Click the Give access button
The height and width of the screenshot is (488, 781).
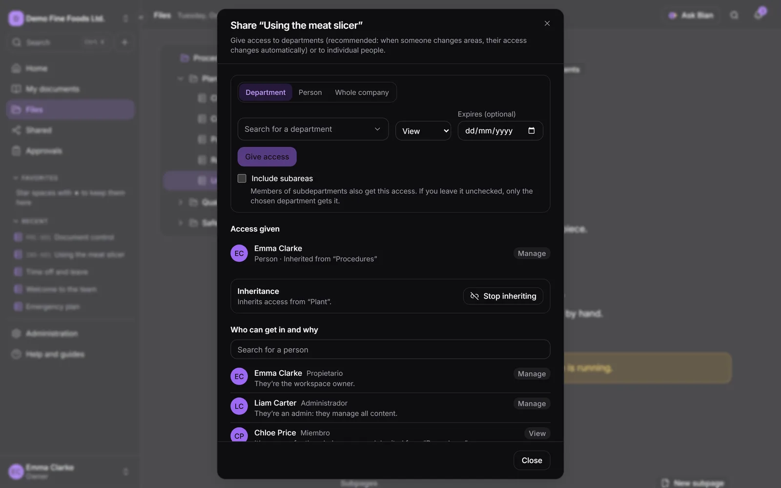point(267,157)
